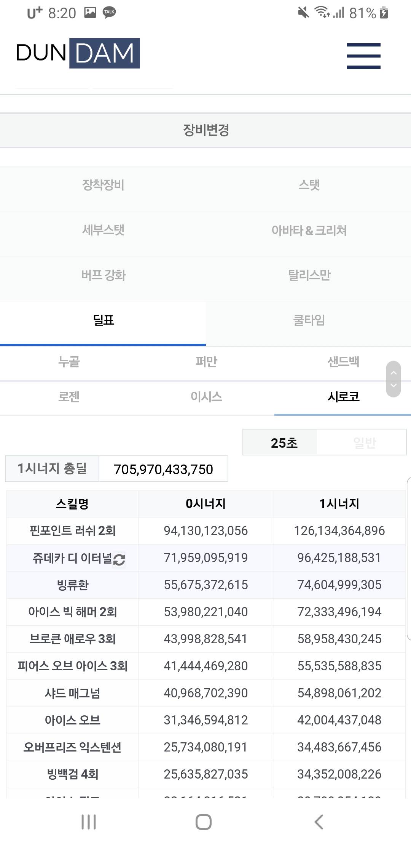Click the value 41,444,469,280
The width and height of the screenshot is (411, 846).
coord(205,666)
